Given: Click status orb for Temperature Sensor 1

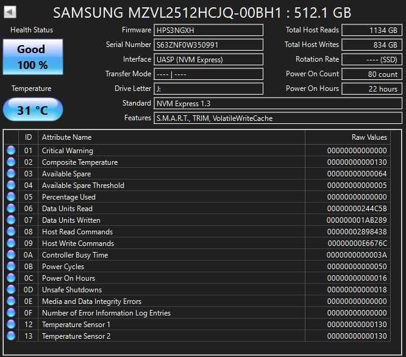Looking at the screenshot, I should coord(11,324).
